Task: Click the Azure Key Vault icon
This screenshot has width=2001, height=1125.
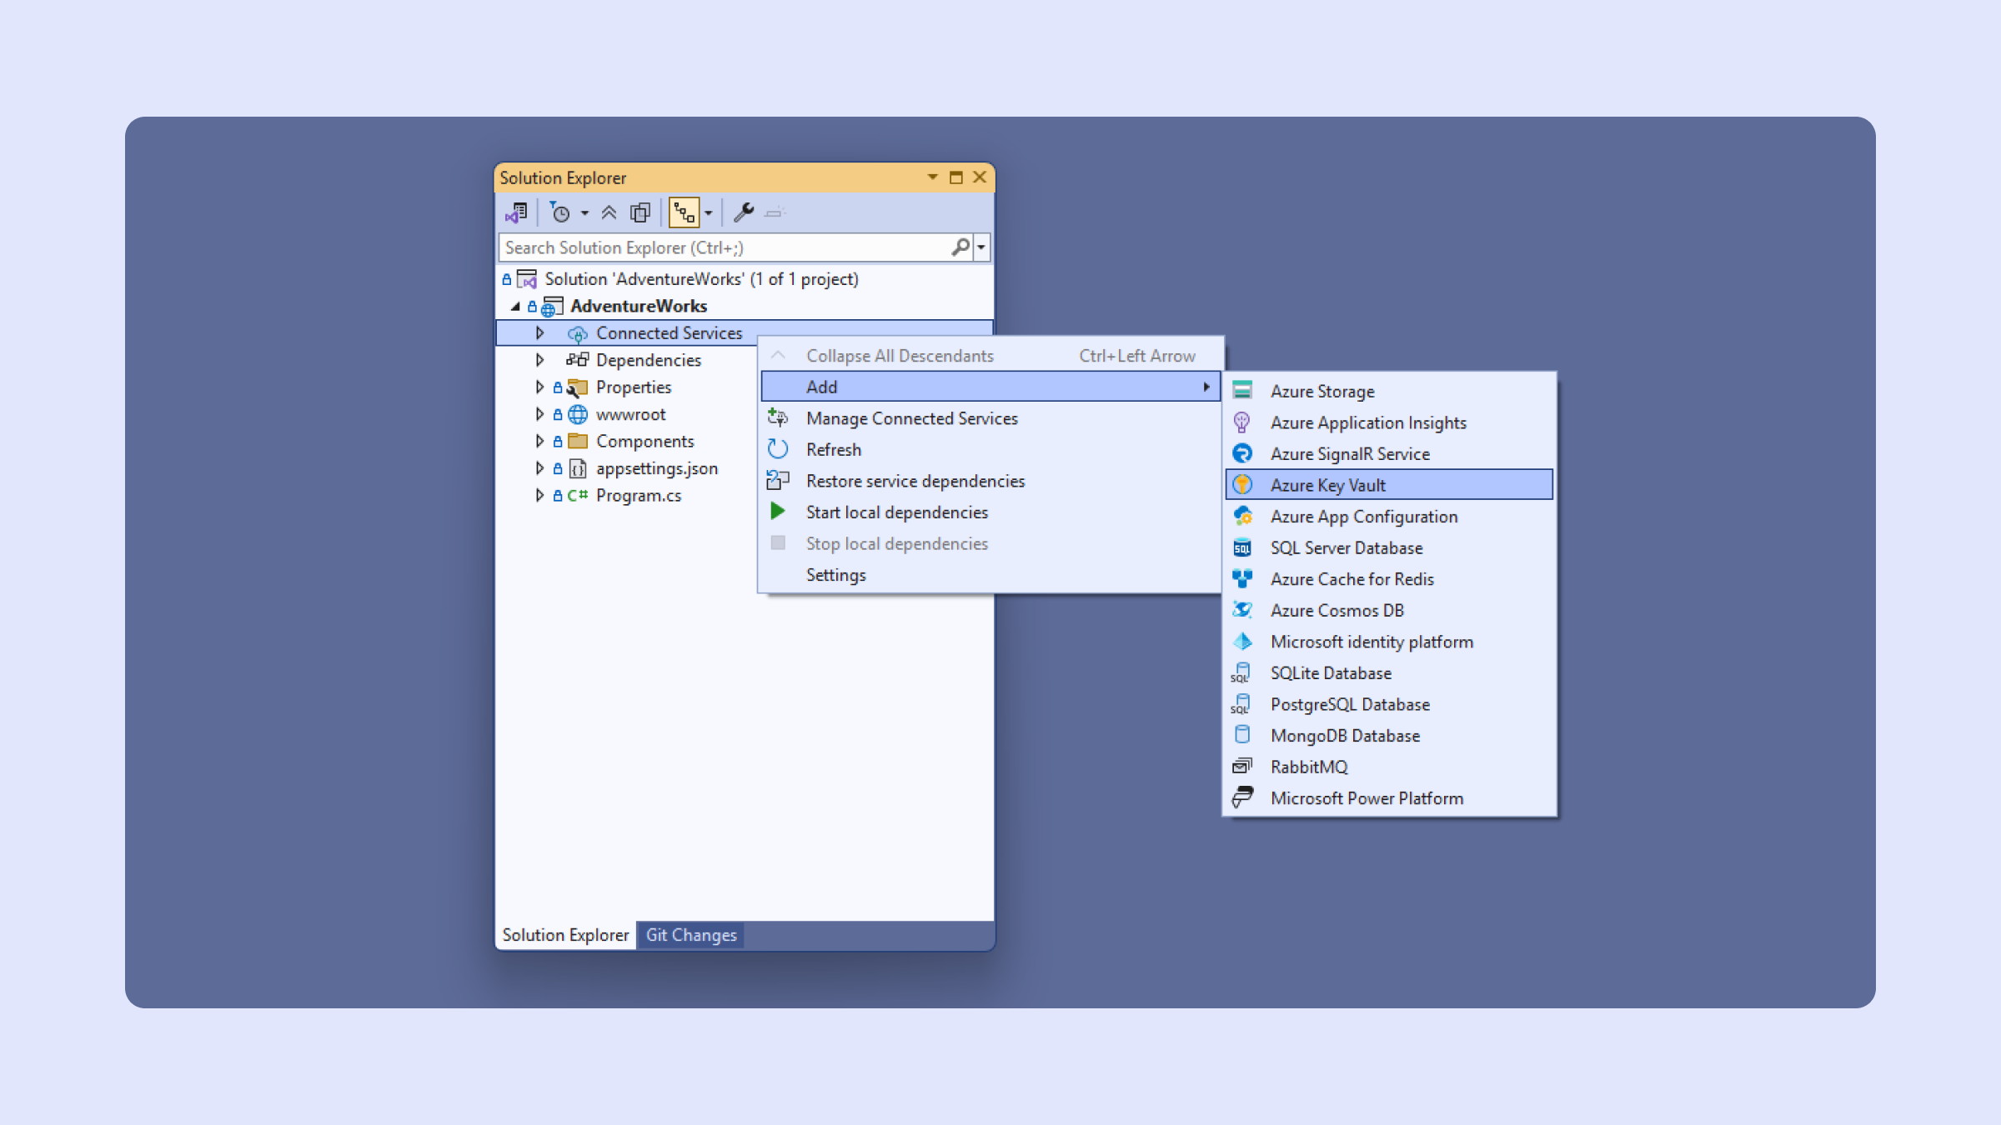Action: coord(1242,485)
